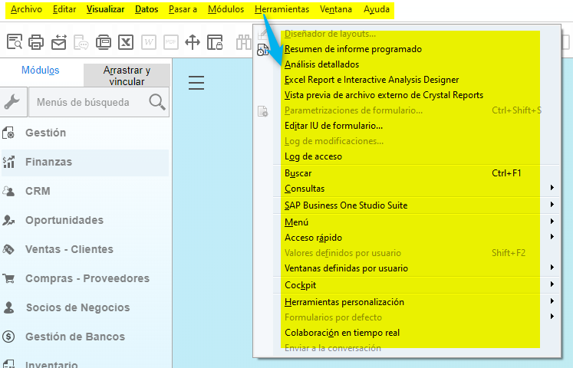573x368 pixels.
Task: Click icon beside Resumen de informe programado
Action: pyautogui.click(x=263, y=49)
